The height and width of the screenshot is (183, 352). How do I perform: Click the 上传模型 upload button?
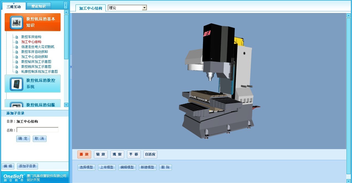coord(107,167)
